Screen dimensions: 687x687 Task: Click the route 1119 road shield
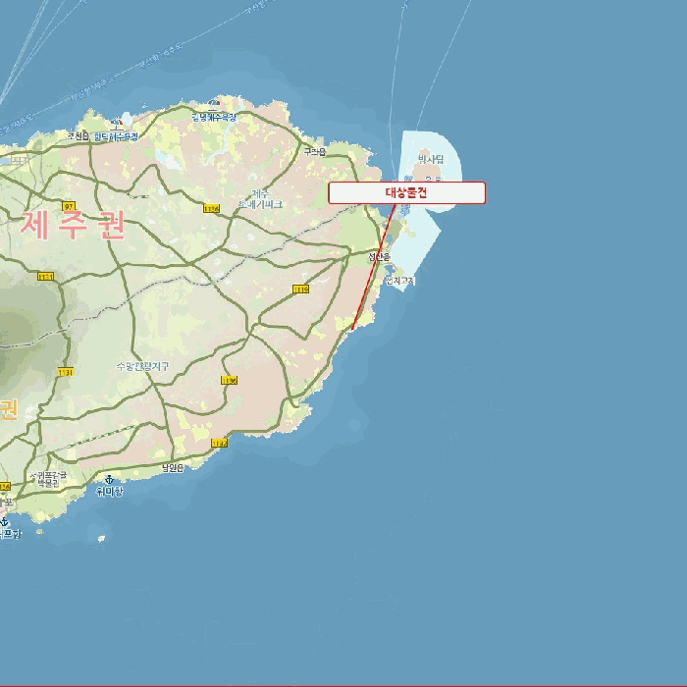(299, 290)
